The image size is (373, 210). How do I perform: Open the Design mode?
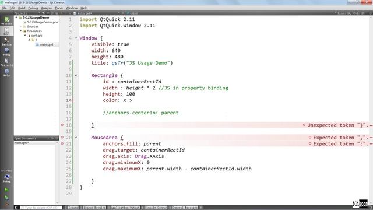point(6,41)
